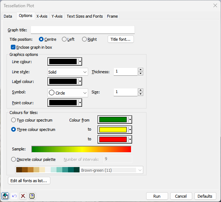The image size is (221, 202).
Task: Switch to the X-Axis tab
Action: pyautogui.click(x=42, y=16)
